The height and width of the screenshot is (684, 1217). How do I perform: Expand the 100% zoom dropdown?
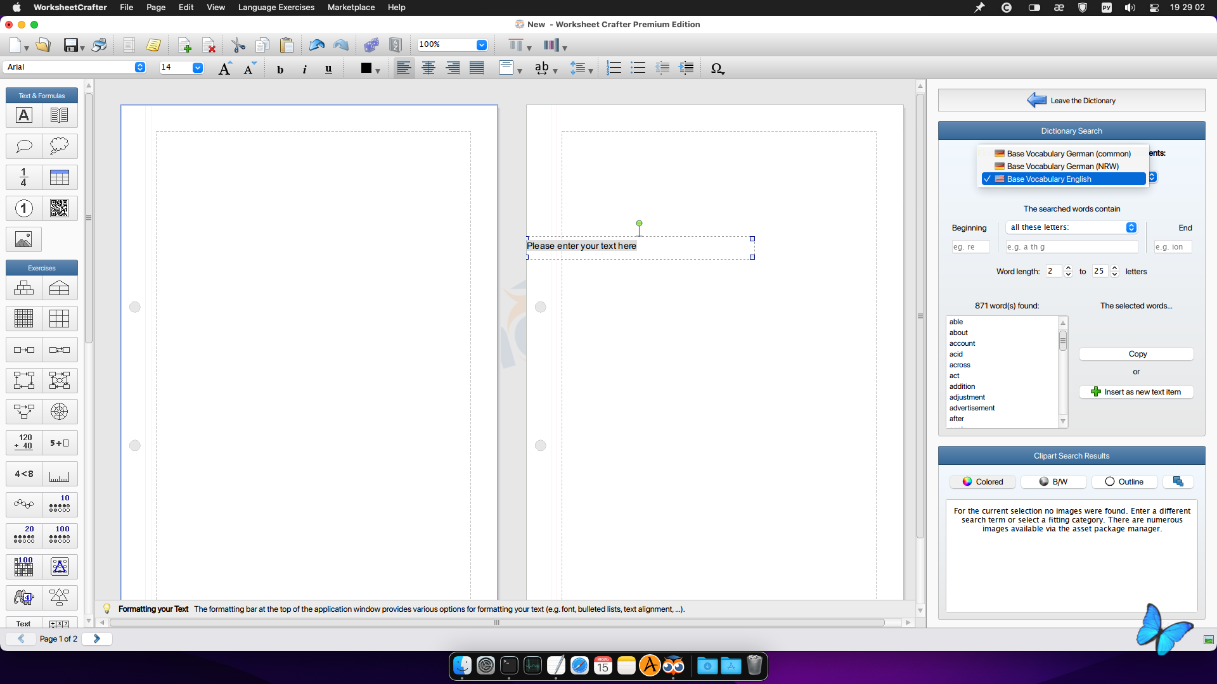[481, 45]
